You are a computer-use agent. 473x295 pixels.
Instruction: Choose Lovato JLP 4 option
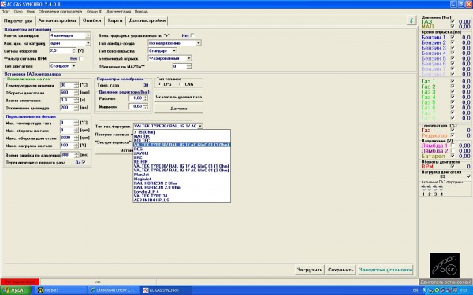pyautogui.click(x=181, y=191)
